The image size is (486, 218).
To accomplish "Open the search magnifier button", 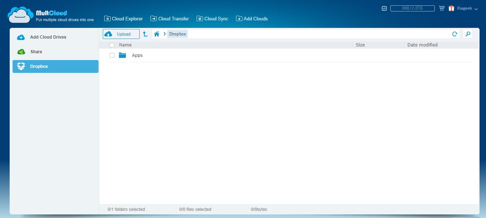I will (467, 34).
